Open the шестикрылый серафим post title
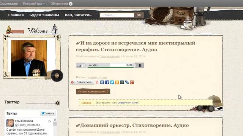243x136 pixels. [x=136, y=46]
